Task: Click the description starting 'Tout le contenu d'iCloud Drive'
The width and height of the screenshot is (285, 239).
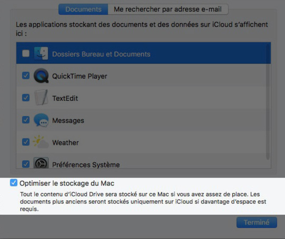Action: (143, 202)
